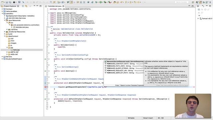Click the error marker on line 40

[45, 87]
